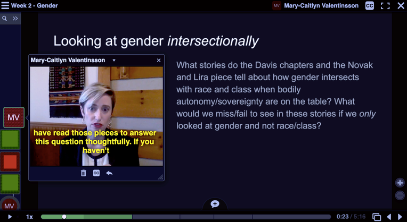Image resolution: width=407 pixels, height=222 pixels.
Task: Close the video comment popup window
Action: point(158,61)
